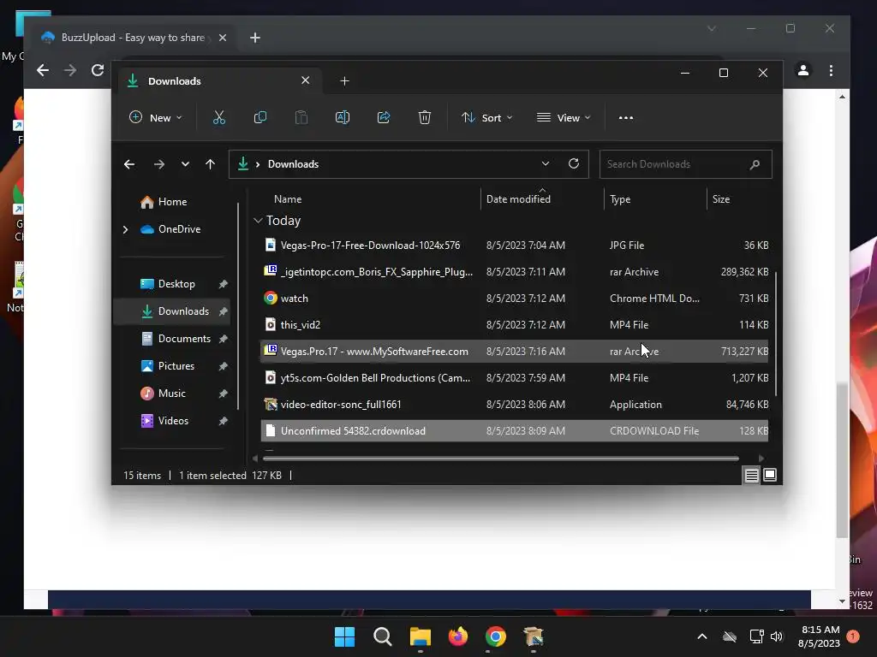This screenshot has width=877, height=657.
Task: Close the Downloads tab
Action: pyautogui.click(x=306, y=80)
